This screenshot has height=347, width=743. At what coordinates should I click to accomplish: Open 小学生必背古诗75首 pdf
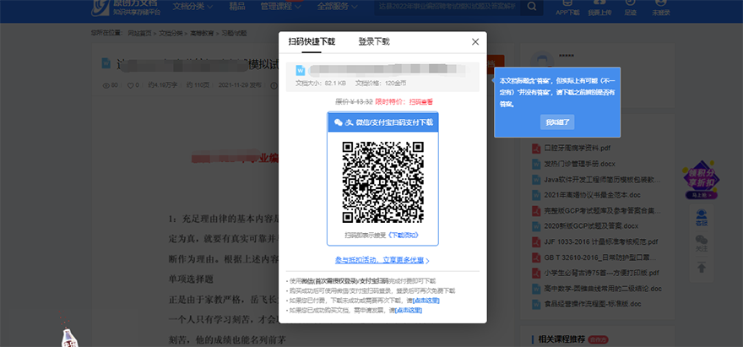click(x=602, y=273)
